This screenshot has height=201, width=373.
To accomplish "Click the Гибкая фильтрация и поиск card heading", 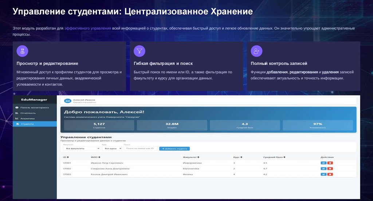I will pyautogui.click(x=163, y=63).
